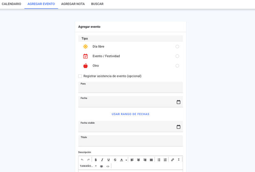Focus the Título input field

pyautogui.click(x=130, y=141)
